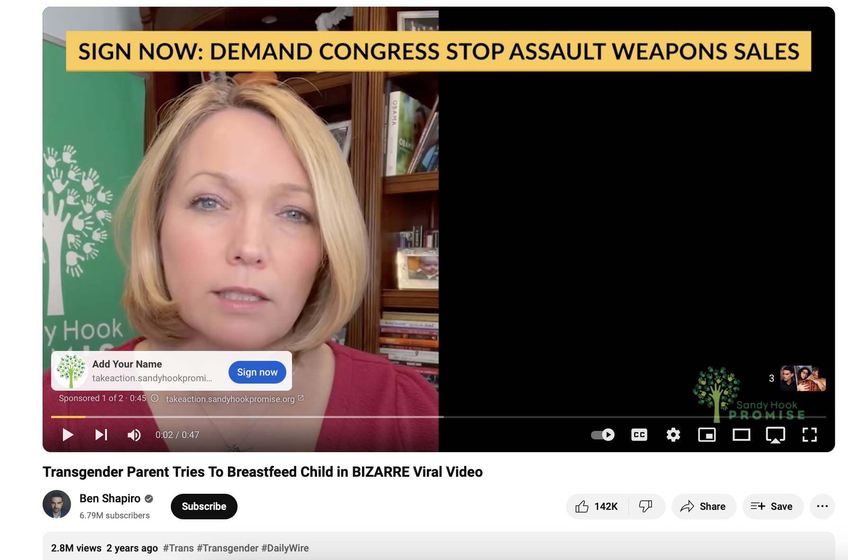This screenshot has height=560, width=848.
Task: Enter full screen mode
Action: [x=810, y=435]
